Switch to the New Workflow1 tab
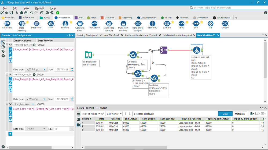This screenshot has width=268, height=150. [x=111, y=35]
